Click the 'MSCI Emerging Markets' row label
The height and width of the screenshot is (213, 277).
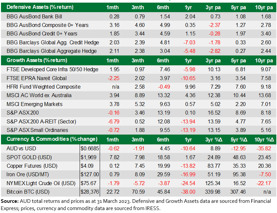coord(35,104)
